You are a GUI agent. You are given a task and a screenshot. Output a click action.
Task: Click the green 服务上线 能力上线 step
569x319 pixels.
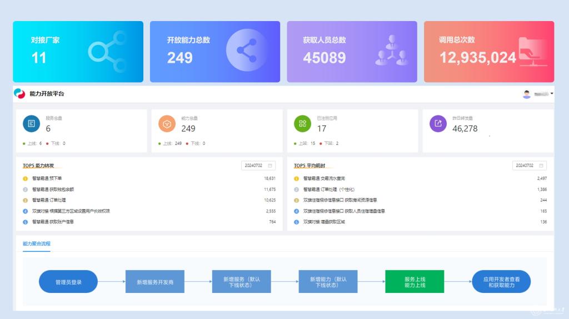415,282
